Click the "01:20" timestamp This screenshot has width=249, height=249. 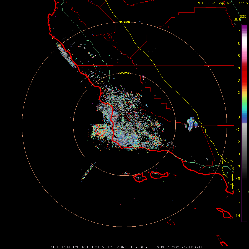coord(195,247)
